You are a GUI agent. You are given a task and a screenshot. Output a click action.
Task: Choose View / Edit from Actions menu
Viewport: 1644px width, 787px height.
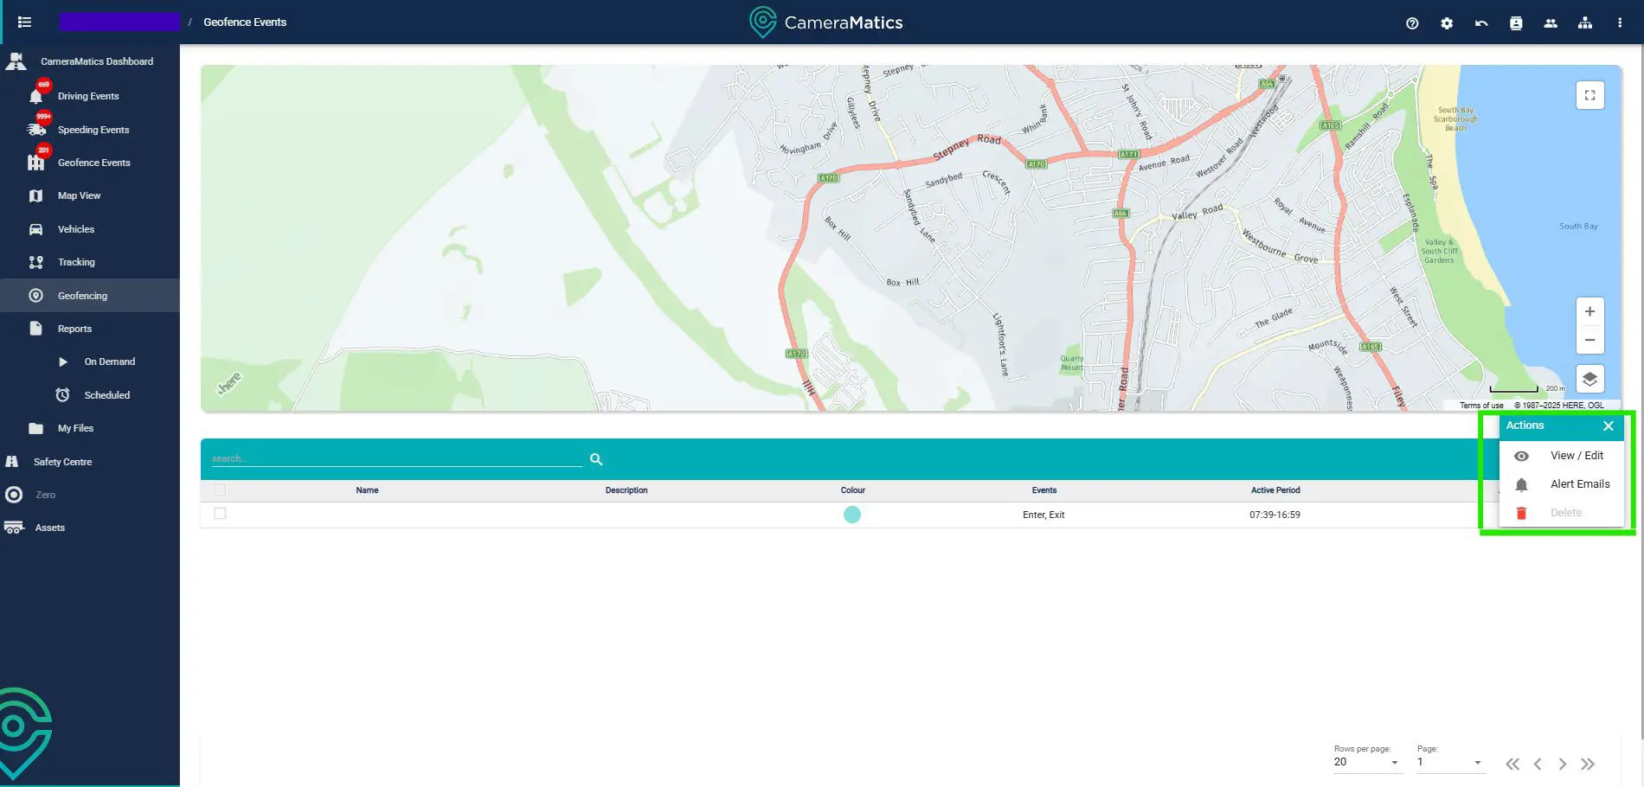(x=1576, y=456)
